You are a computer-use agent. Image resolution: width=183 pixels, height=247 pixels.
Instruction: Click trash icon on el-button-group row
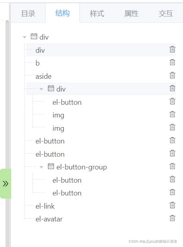172,166
